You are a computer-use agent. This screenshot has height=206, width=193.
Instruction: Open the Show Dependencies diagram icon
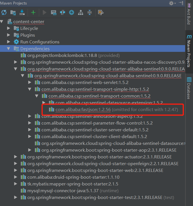coord(81,12)
